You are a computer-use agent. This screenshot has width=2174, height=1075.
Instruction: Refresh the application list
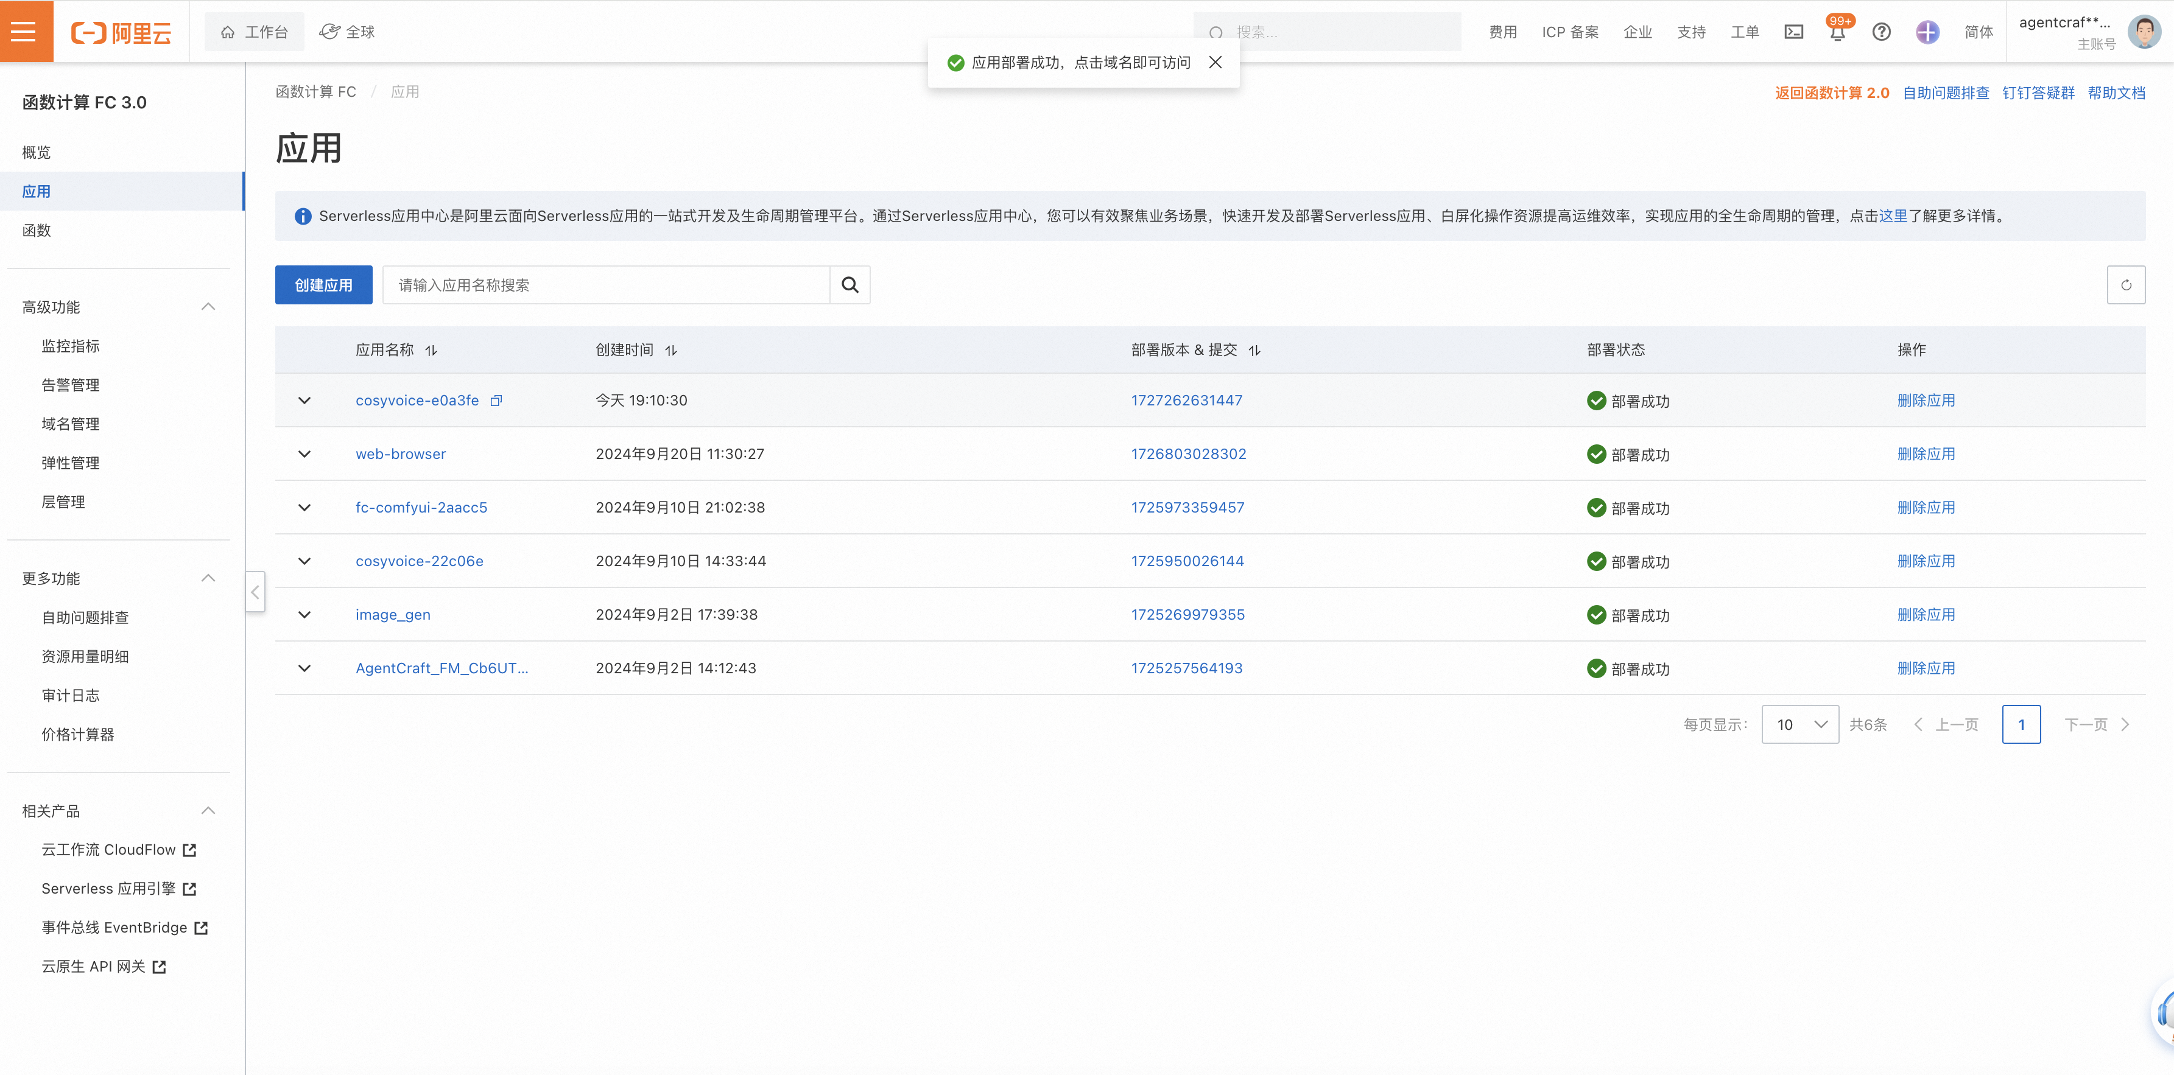coord(2127,284)
